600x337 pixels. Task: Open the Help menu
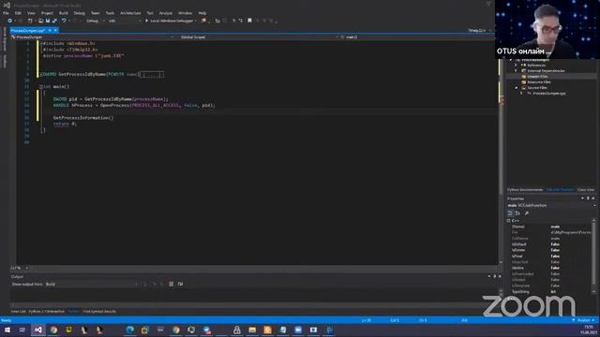click(x=202, y=13)
